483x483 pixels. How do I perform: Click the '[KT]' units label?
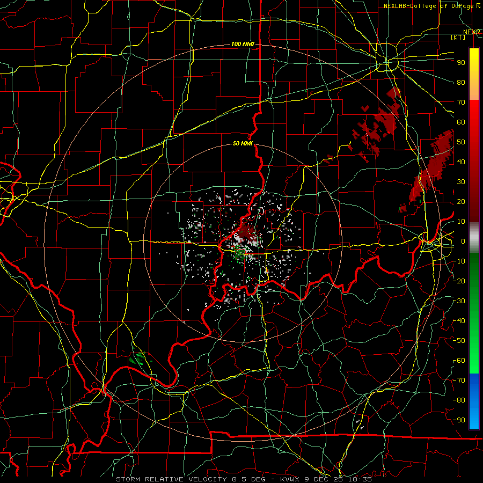pos(458,38)
